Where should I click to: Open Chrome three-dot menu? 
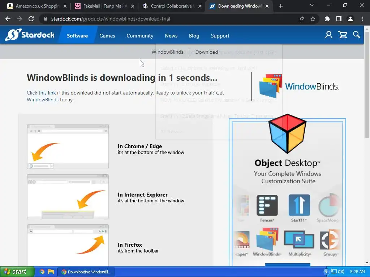(x=362, y=19)
